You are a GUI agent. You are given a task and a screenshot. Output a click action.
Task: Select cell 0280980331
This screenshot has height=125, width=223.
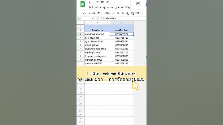122,41
